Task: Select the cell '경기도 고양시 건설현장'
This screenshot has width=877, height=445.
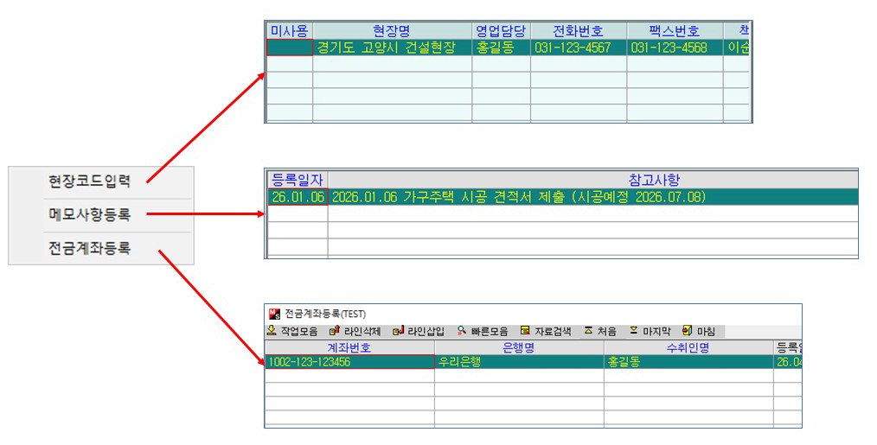Action: tap(392, 48)
